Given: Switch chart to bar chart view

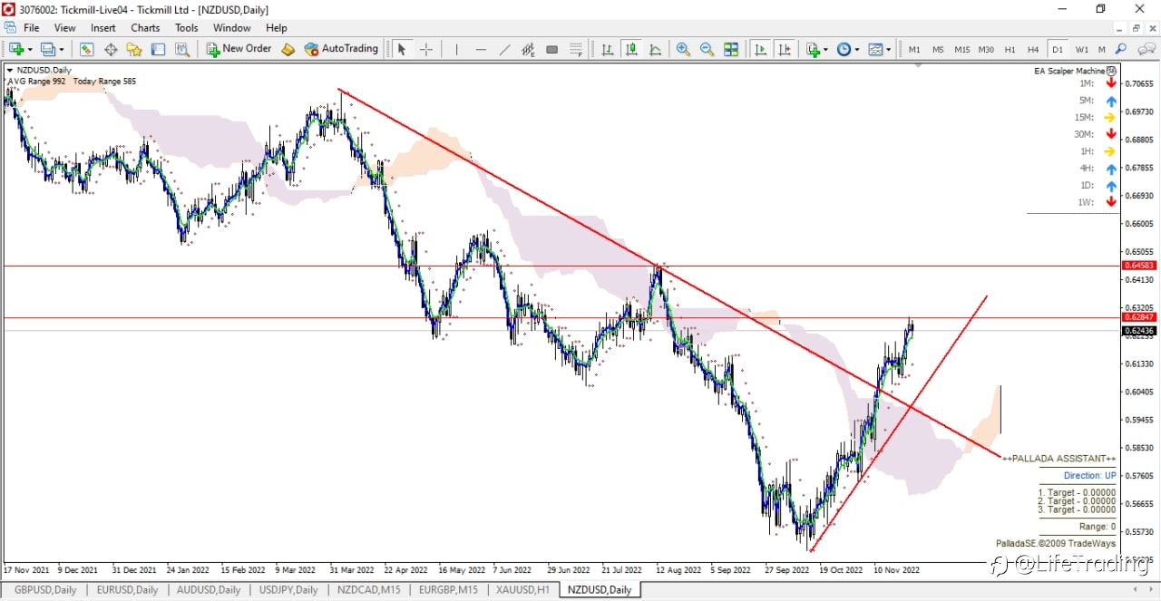Looking at the screenshot, I should click(607, 49).
